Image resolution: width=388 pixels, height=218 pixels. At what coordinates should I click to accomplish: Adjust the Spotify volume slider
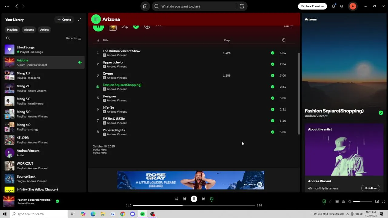point(363,201)
